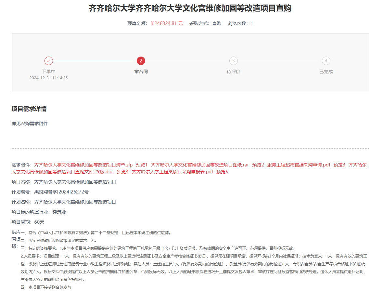Open the 预览5 preview link
The width and height of the screenshot is (382, 291).
[222, 172]
